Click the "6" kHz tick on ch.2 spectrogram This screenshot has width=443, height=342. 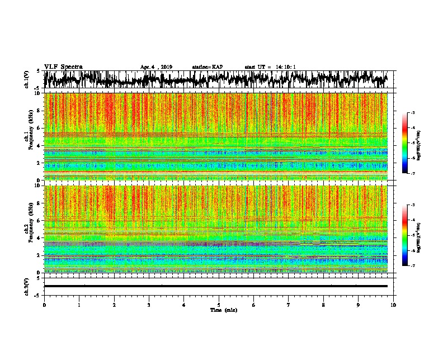tap(39, 220)
